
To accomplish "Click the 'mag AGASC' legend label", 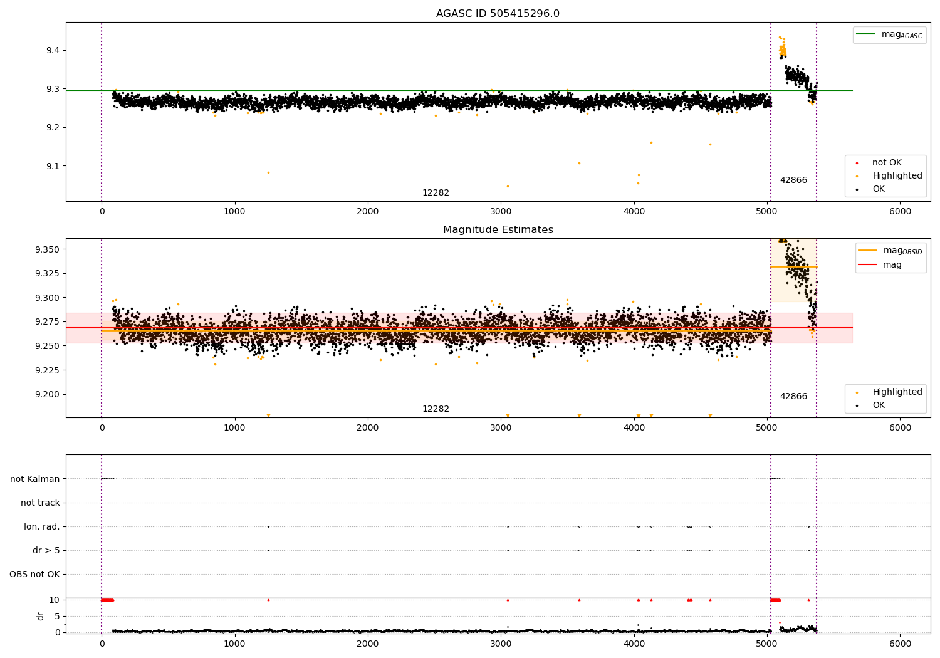I will click(x=902, y=35).
